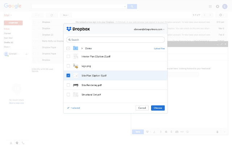Click the '1 selected' indicator

pyautogui.click(x=74, y=108)
